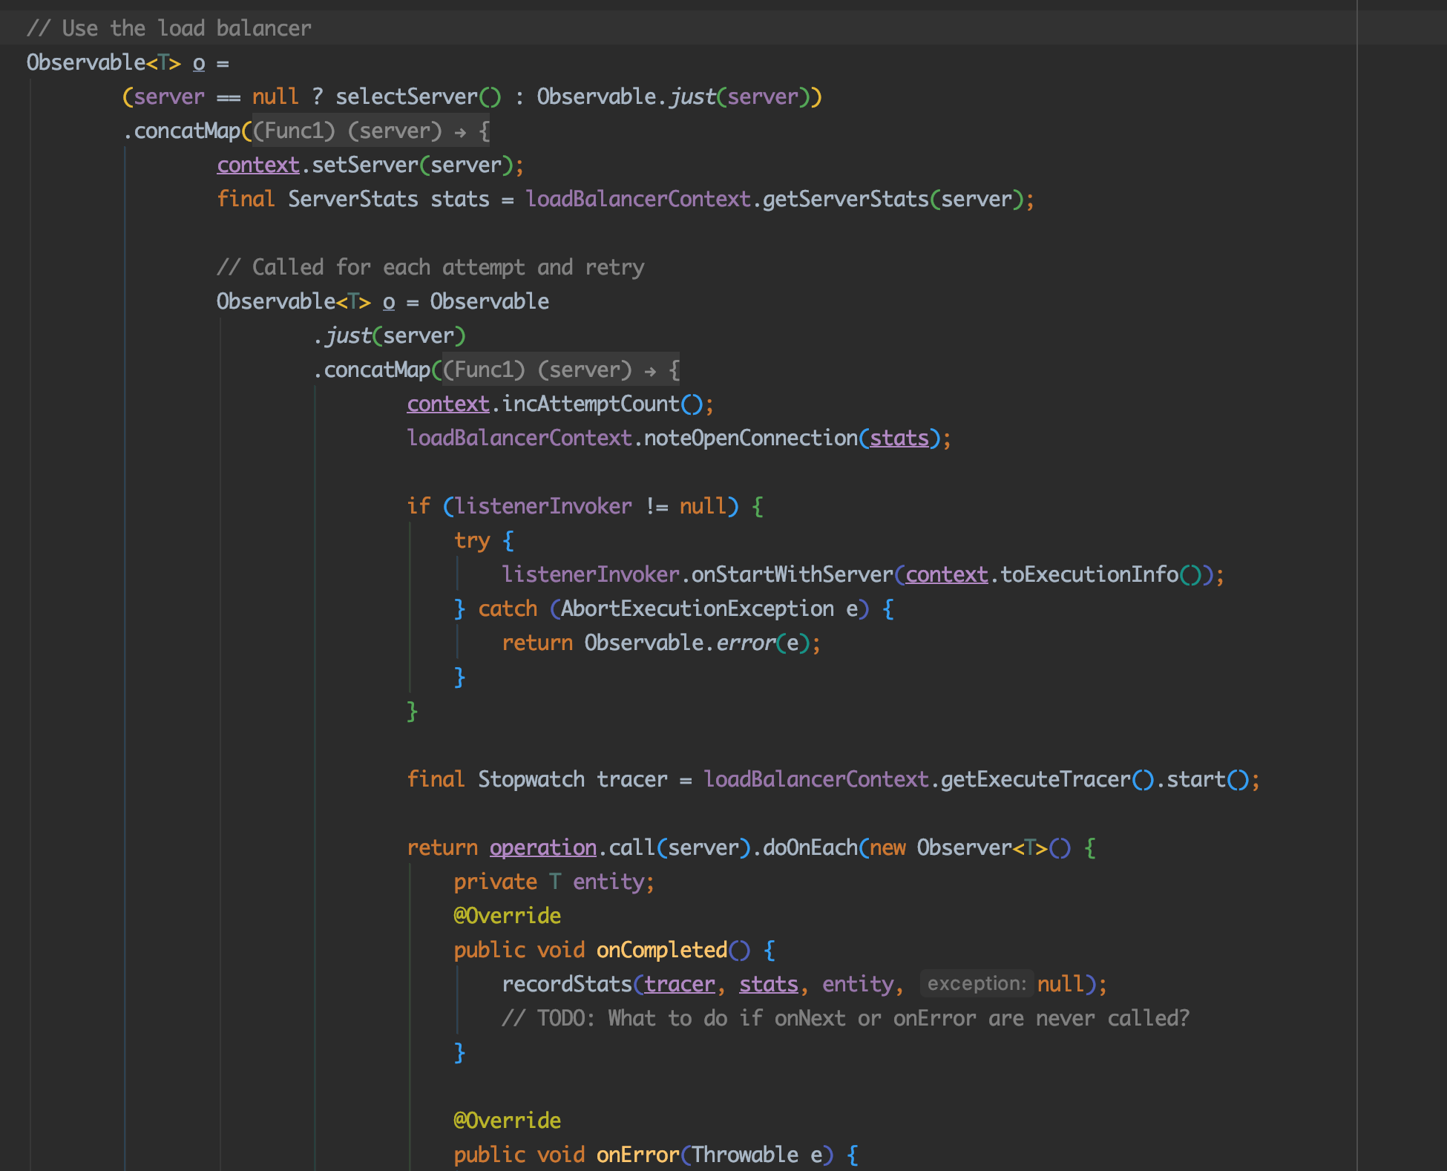Viewport: 1447px width, 1171px height.
Task: Click the first folded (Func1) (server) lambda
Action: (370, 131)
